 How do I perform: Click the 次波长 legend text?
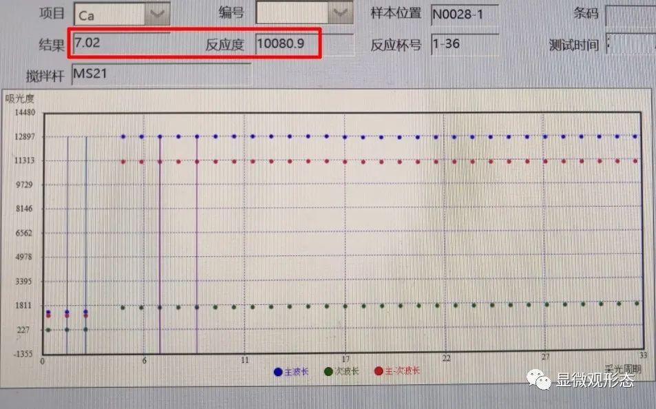point(347,371)
